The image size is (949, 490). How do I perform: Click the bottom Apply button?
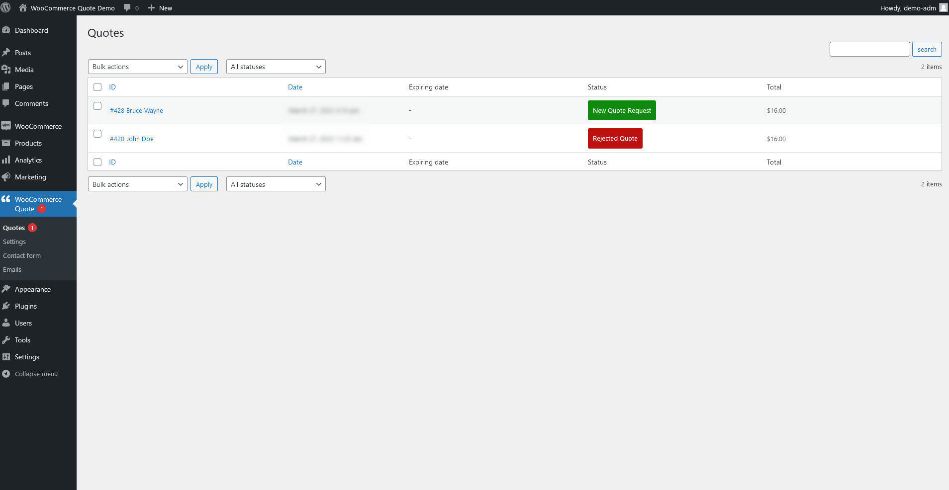pos(204,184)
